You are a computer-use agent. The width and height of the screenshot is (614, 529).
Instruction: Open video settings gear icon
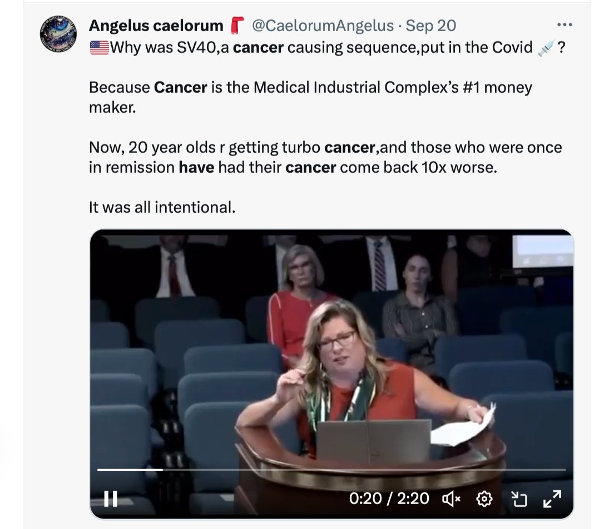(x=484, y=499)
